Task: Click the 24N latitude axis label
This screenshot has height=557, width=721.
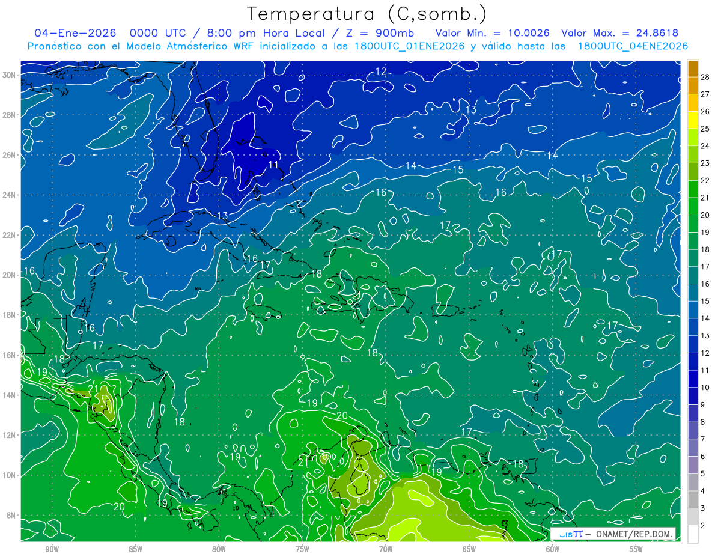Action: coord(9,195)
